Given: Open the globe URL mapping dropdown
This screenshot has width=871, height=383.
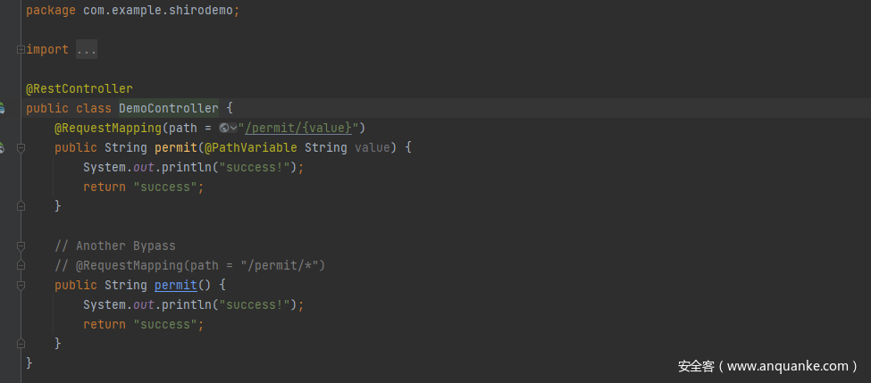Looking at the screenshot, I should pyautogui.click(x=229, y=129).
